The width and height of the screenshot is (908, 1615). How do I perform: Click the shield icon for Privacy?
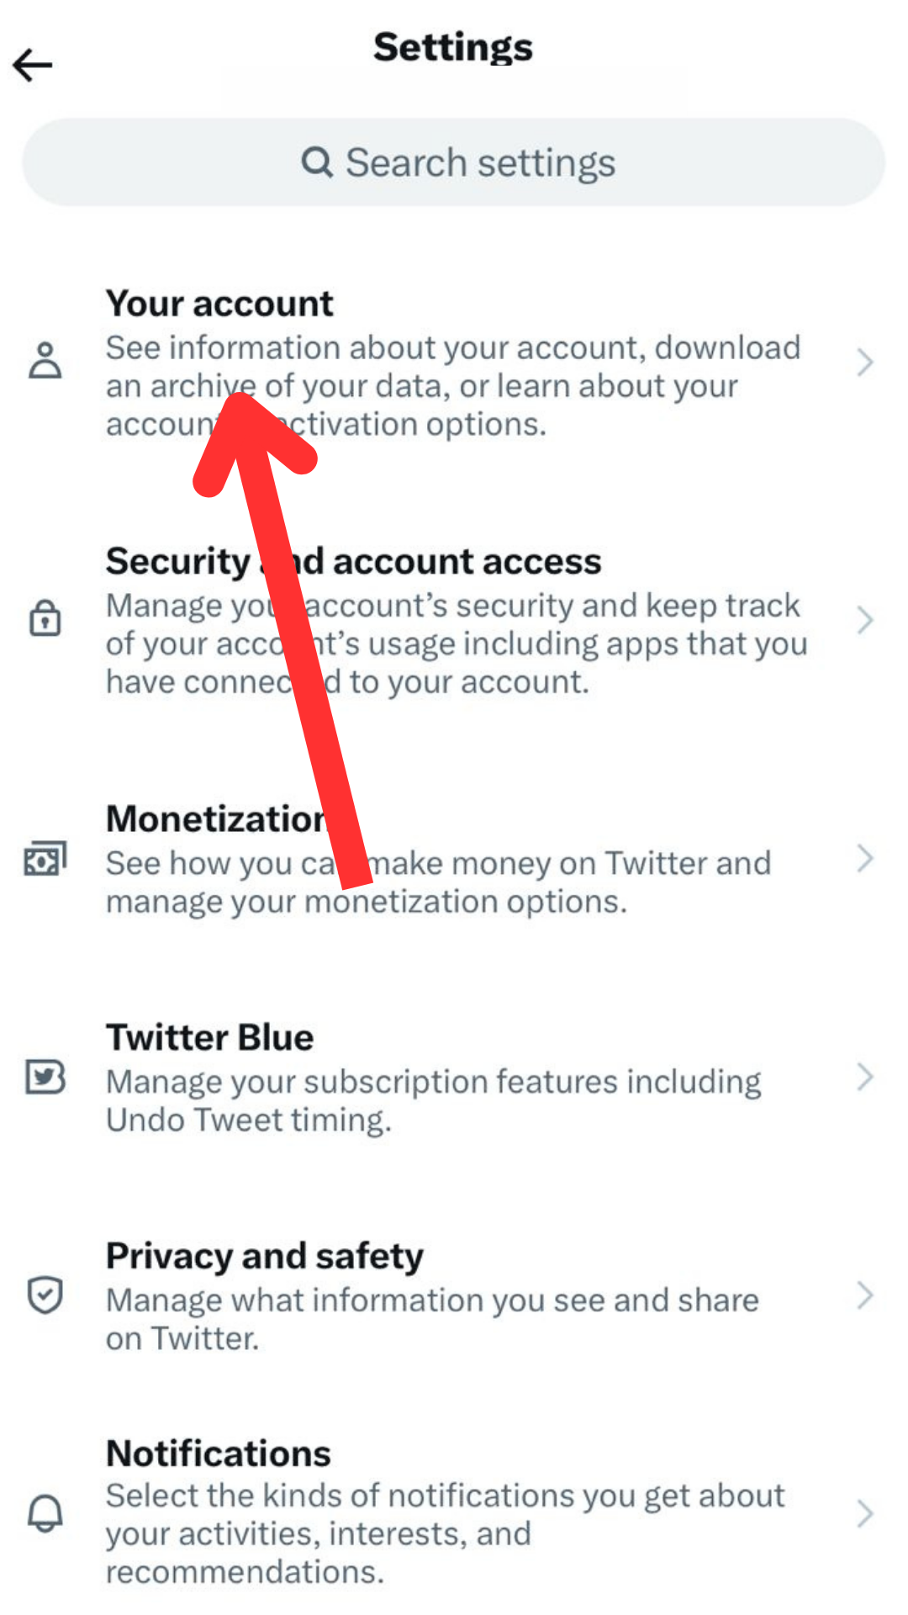pyautogui.click(x=45, y=1295)
